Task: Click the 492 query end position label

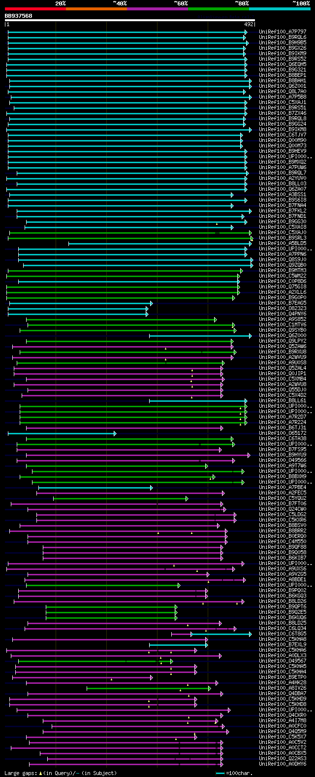Action: point(249,24)
